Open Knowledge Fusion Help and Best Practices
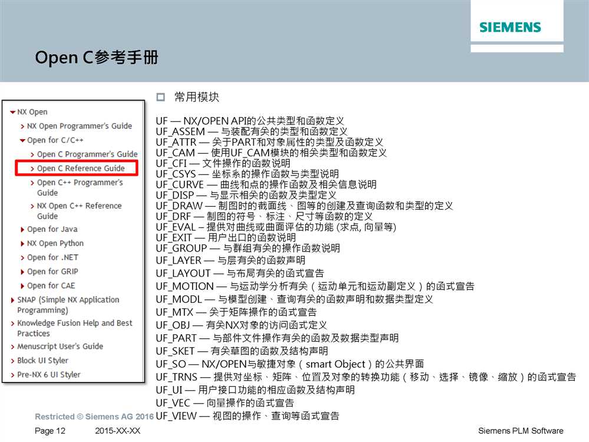The width and height of the screenshot is (589, 442). coord(75,328)
